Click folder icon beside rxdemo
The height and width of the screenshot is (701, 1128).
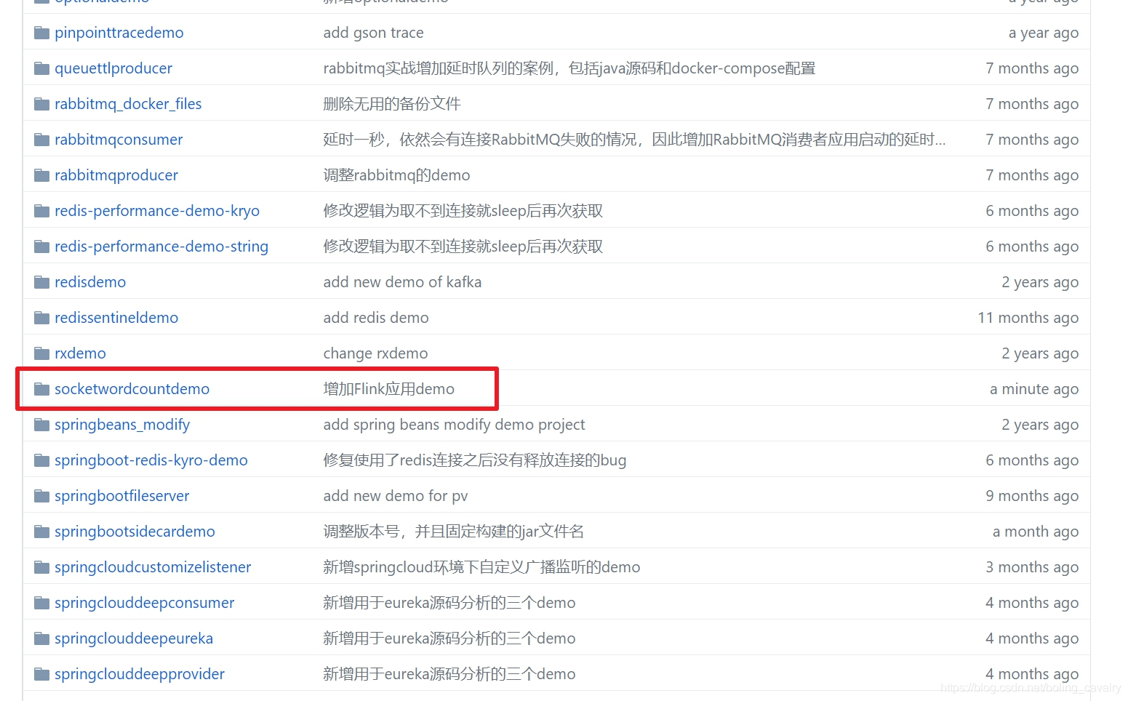(41, 353)
